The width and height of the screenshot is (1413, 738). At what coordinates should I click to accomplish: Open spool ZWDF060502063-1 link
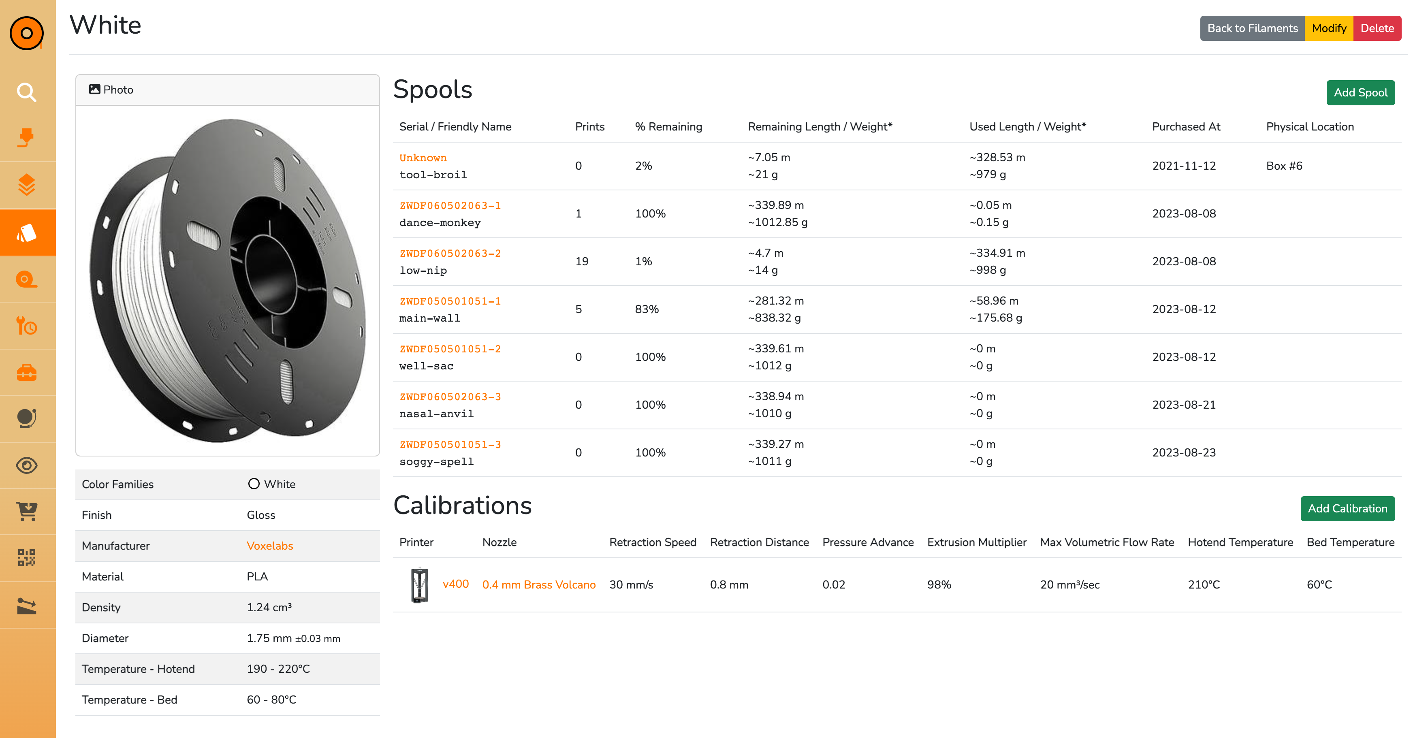tap(450, 206)
